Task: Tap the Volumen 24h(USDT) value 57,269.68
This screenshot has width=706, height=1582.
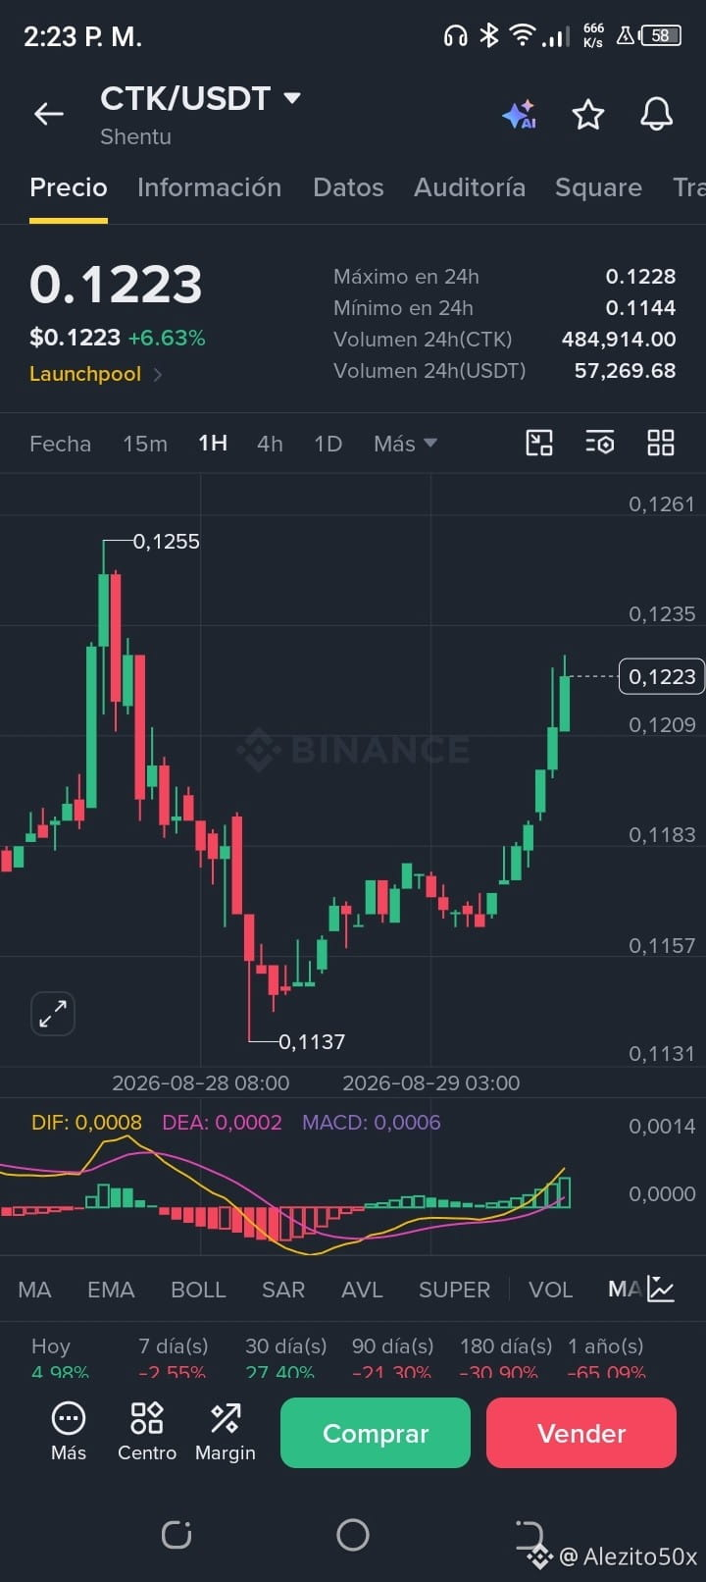Action: 625,371
